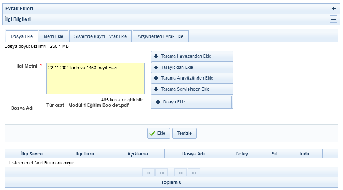The image size is (343, 190).
Task: Click the İlgi Sayısı column header
Action: click(32, 154)
